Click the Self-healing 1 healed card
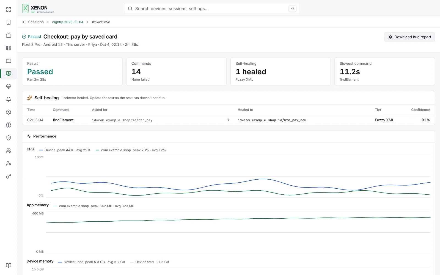This screenshot has height=275, width=440. 280,71
